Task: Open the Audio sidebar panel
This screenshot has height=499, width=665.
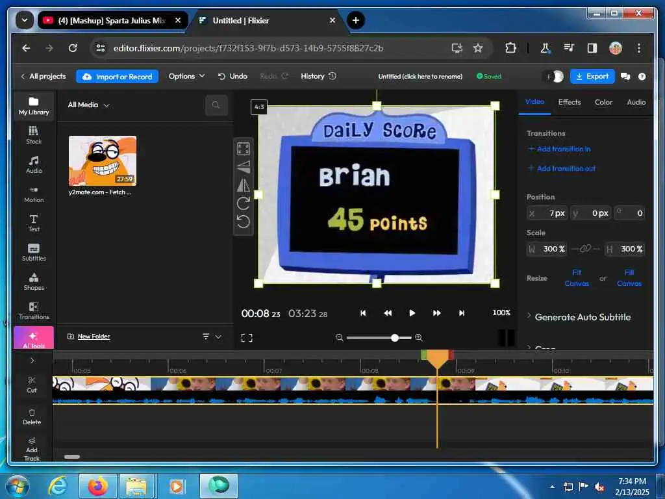Action: [x=34, y=164]
